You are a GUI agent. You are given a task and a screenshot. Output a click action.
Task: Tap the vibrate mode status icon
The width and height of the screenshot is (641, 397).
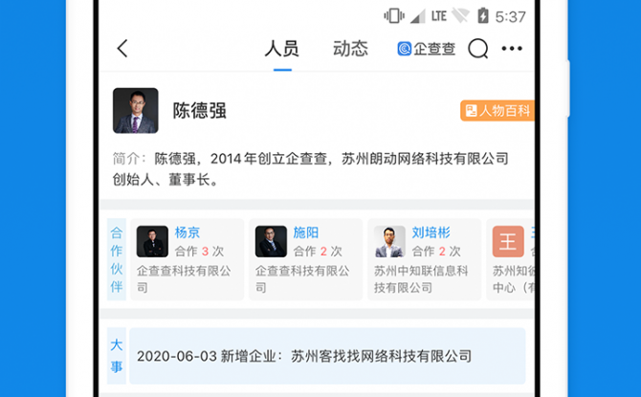[394, 16]
